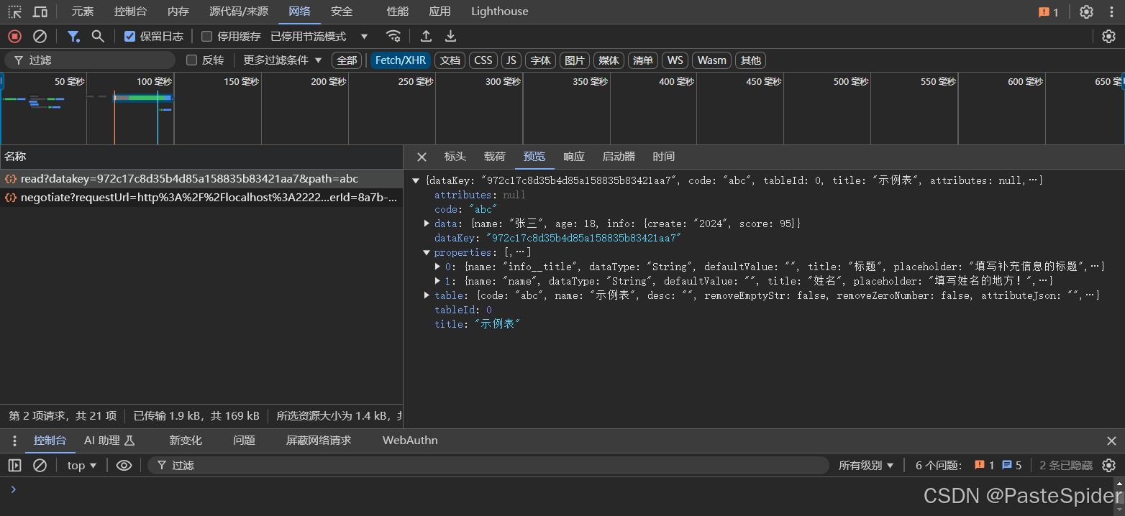This screenshot has width=1125, height=516.
Task: Open the 源代码/来源 Sources tab
Action: 239,11
